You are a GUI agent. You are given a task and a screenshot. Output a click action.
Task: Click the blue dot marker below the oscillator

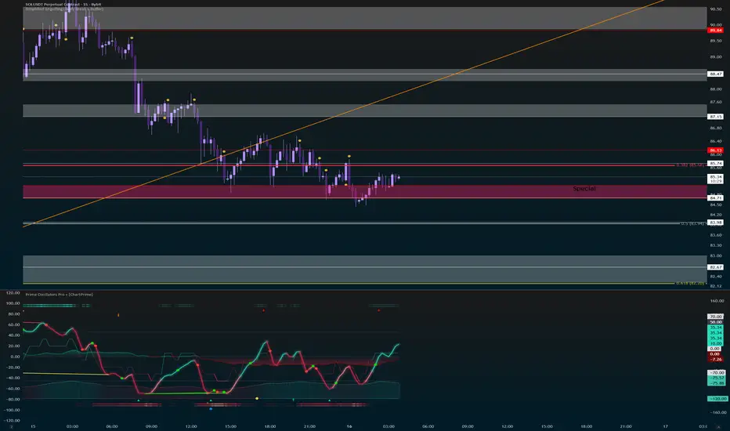click(x=211, y=408)
